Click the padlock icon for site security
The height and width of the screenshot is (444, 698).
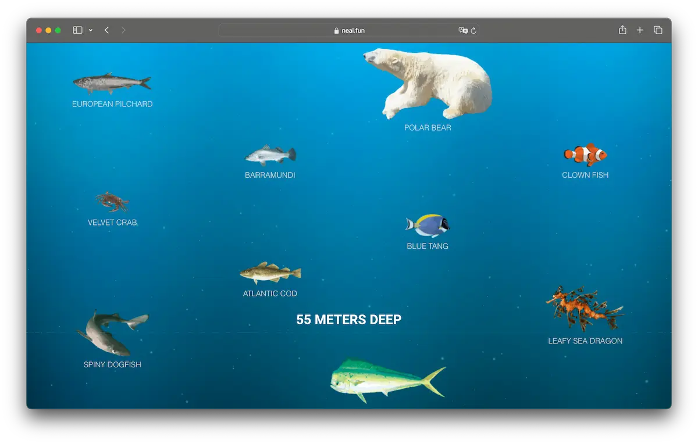click(x=336, y=30)
